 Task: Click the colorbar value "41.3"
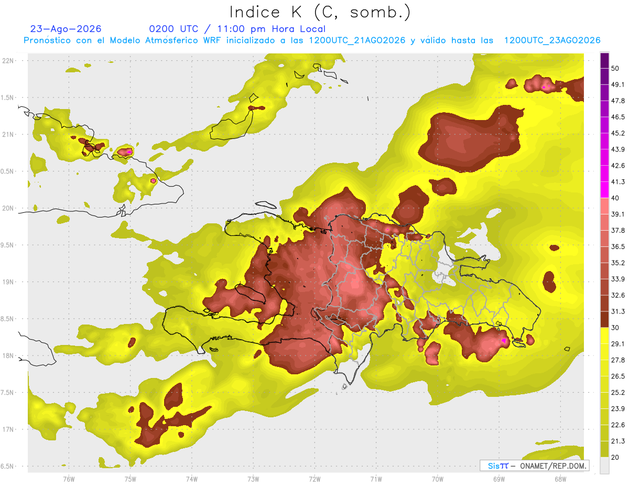click(619, 182)
